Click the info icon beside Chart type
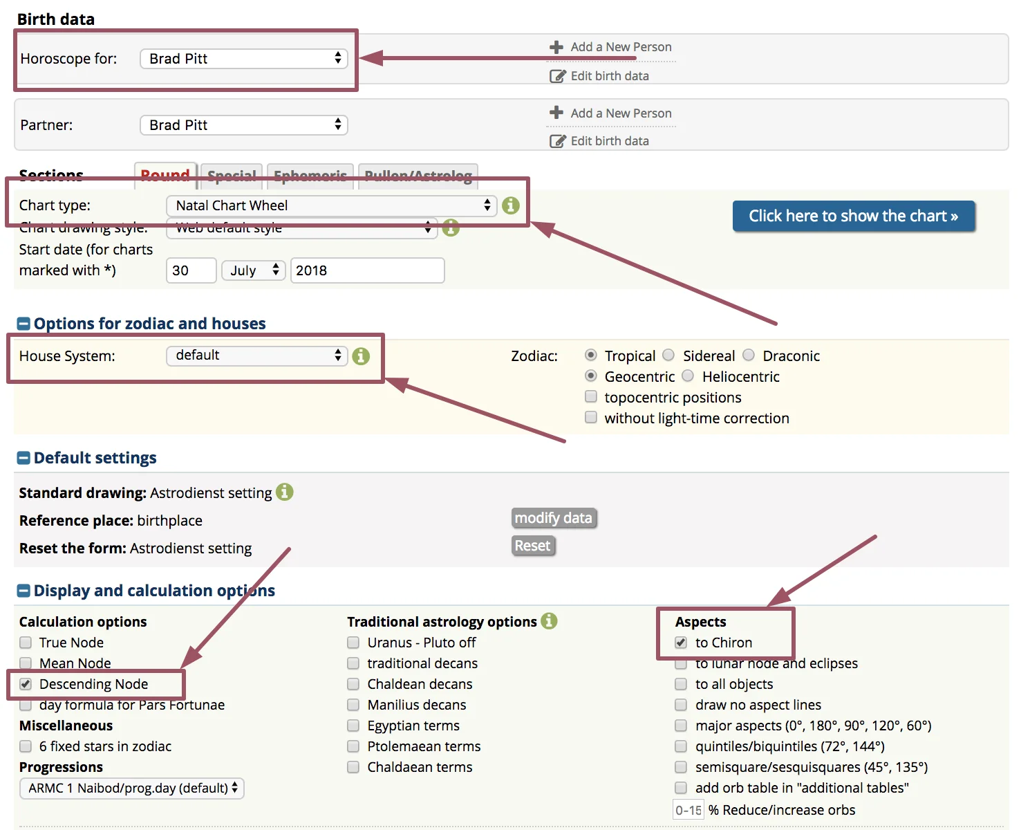 [x=510, y=205]
